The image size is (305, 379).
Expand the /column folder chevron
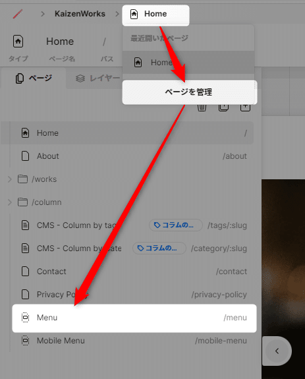pos(10,202)
